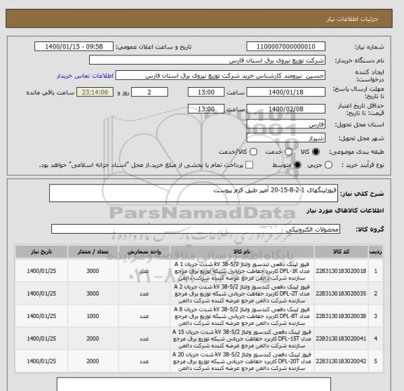Click the general need description text box
The height and width of the screenshot is (391, 404).
point(194,193)
